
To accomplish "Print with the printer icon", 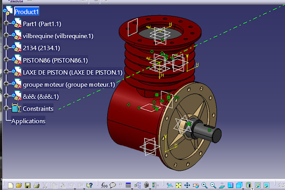I will point(36,185).
